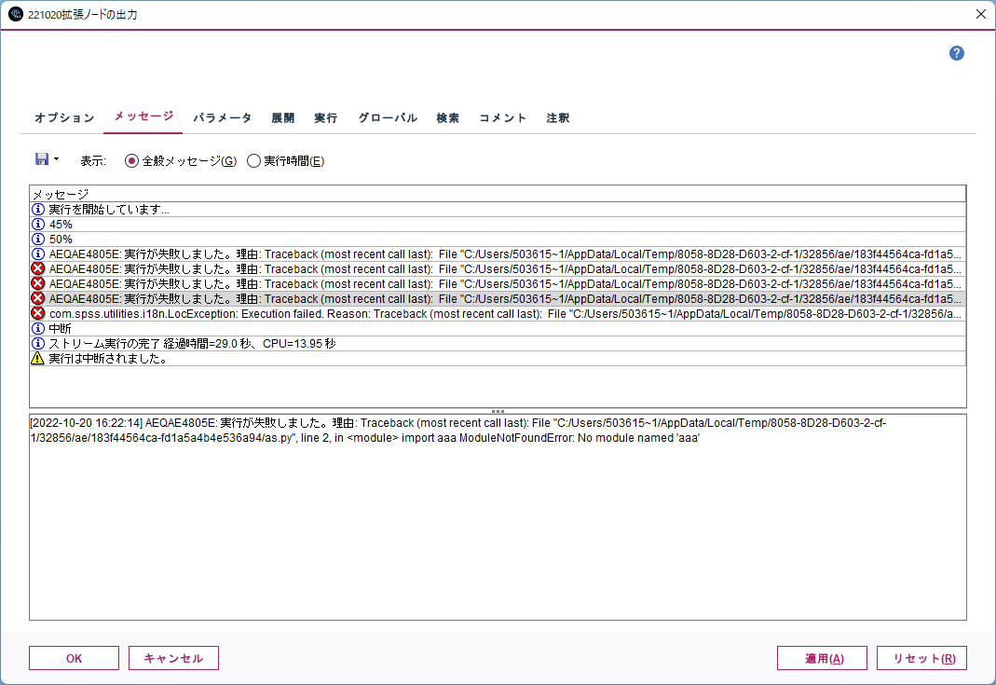Click the info icon on first AEQAE4805E row
Image resolution: width=996 pixels, height=685 pixels.
pyautogui.click(x=38, y=254)
